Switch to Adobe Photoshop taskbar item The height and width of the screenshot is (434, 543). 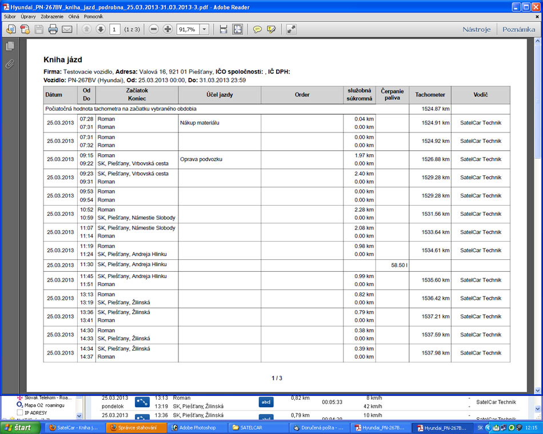coord(197,428)
